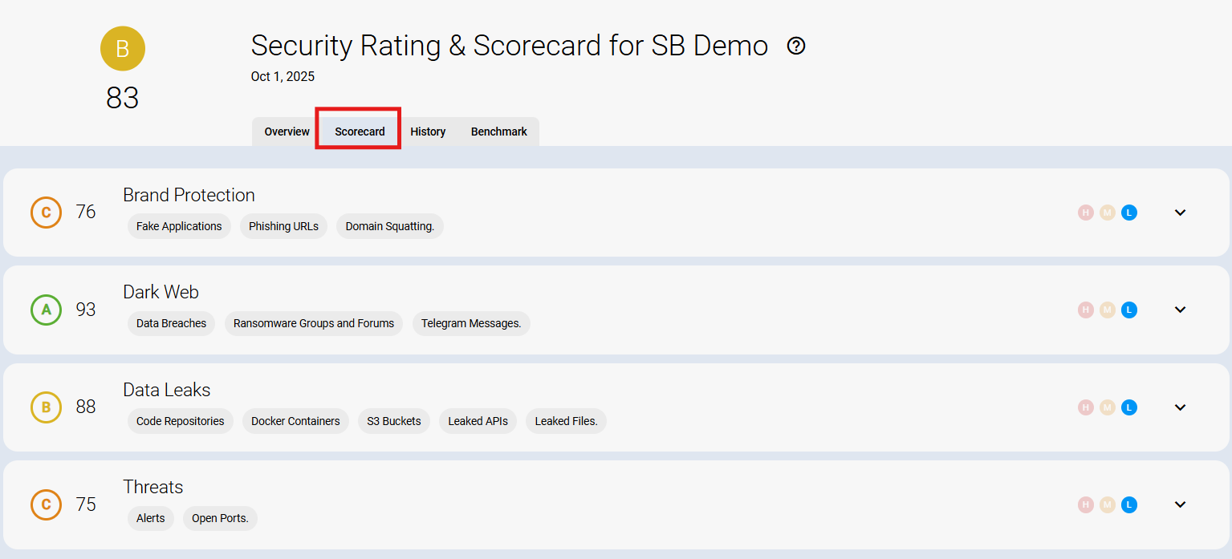The width and height of the screenshot is (1232, 559).
Task: Select the Docker Containers tag
Action: tap(295, 421)
